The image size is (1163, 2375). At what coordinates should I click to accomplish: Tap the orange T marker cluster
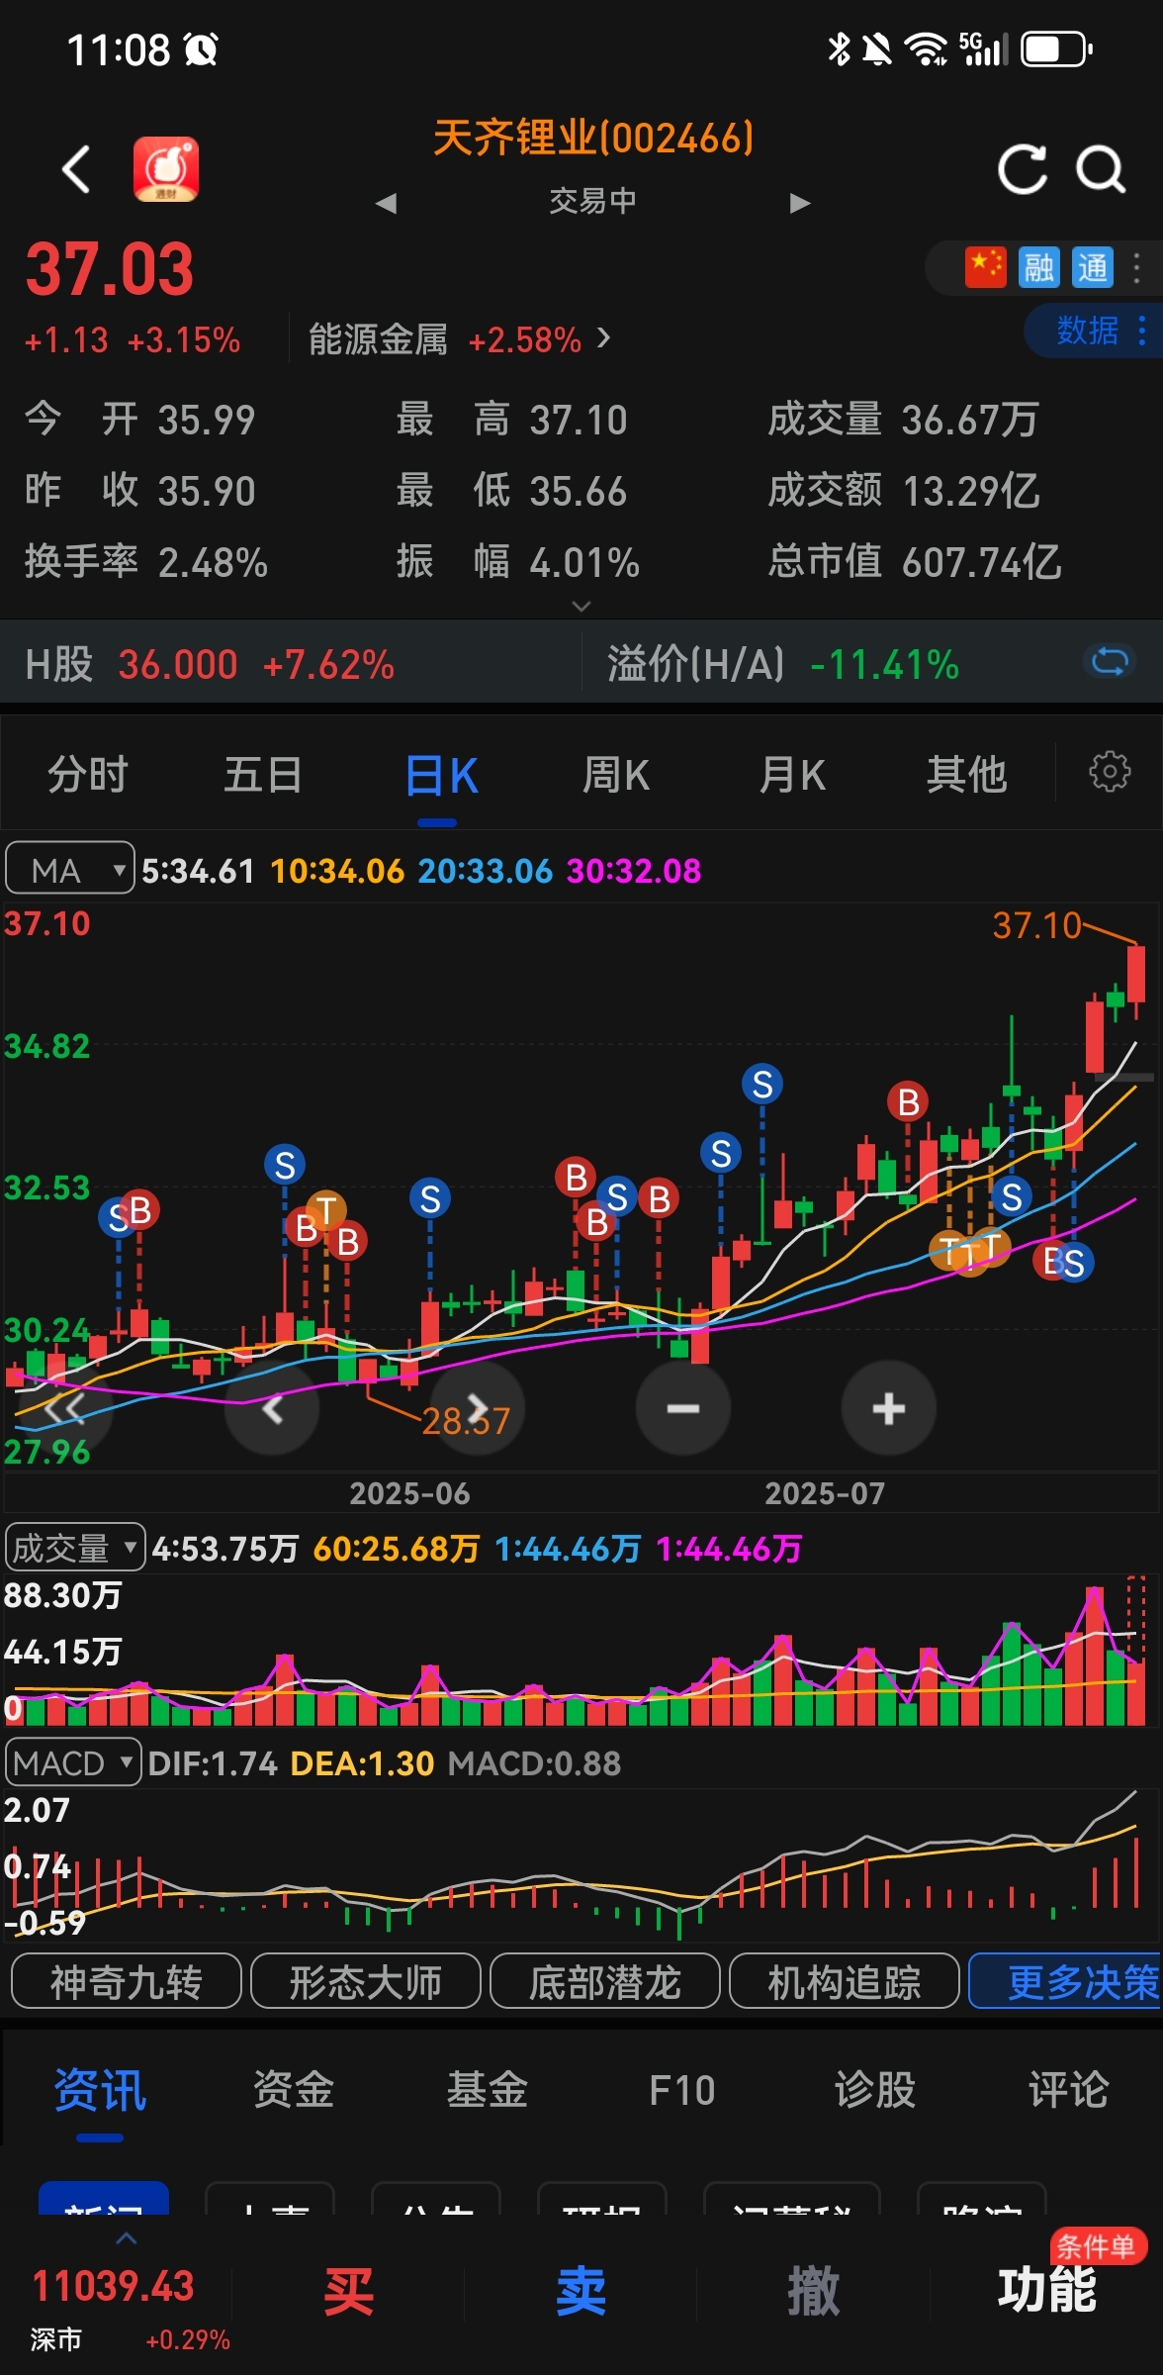[970, 1251]
